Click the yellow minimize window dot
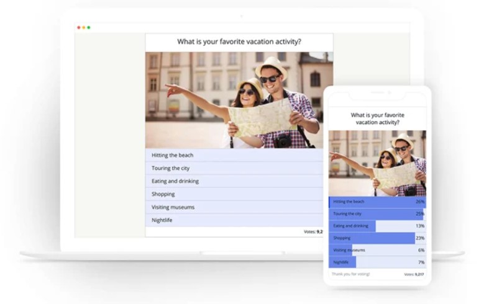 point(83,27)
